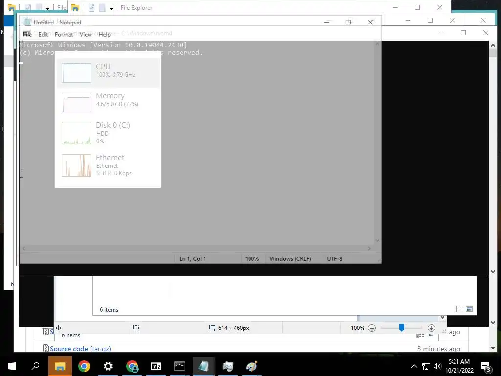Click Notepad vertical scrollbar down arrow

click(x=377, y=240)
